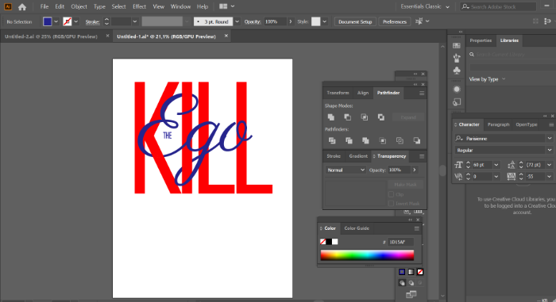Click the Search Adobe Stock field

point(499,6)
